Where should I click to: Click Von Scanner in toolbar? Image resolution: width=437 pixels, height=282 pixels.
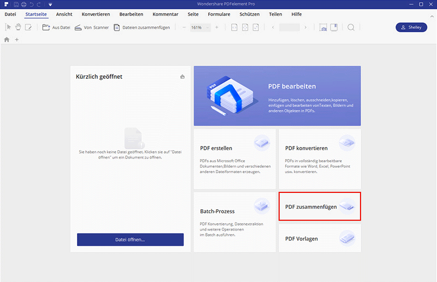point(92,27)
